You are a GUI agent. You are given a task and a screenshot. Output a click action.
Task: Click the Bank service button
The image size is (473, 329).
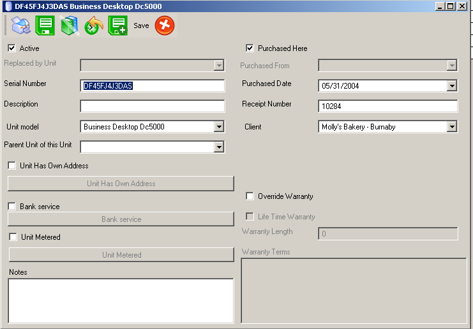121,219
